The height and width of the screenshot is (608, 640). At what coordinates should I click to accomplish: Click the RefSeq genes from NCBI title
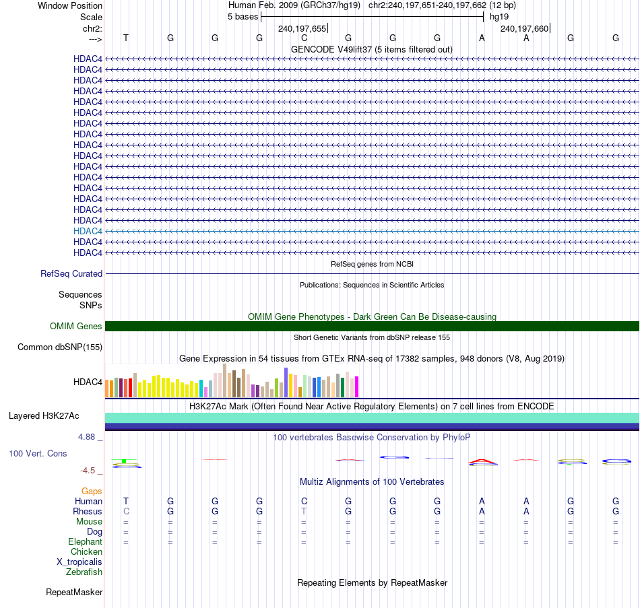(x=372, y=264)
